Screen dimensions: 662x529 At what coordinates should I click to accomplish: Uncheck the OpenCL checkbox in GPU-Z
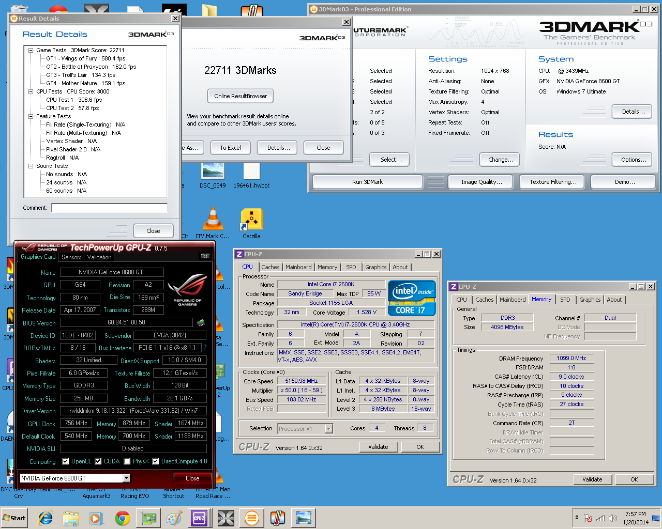[x=66, y=461]
